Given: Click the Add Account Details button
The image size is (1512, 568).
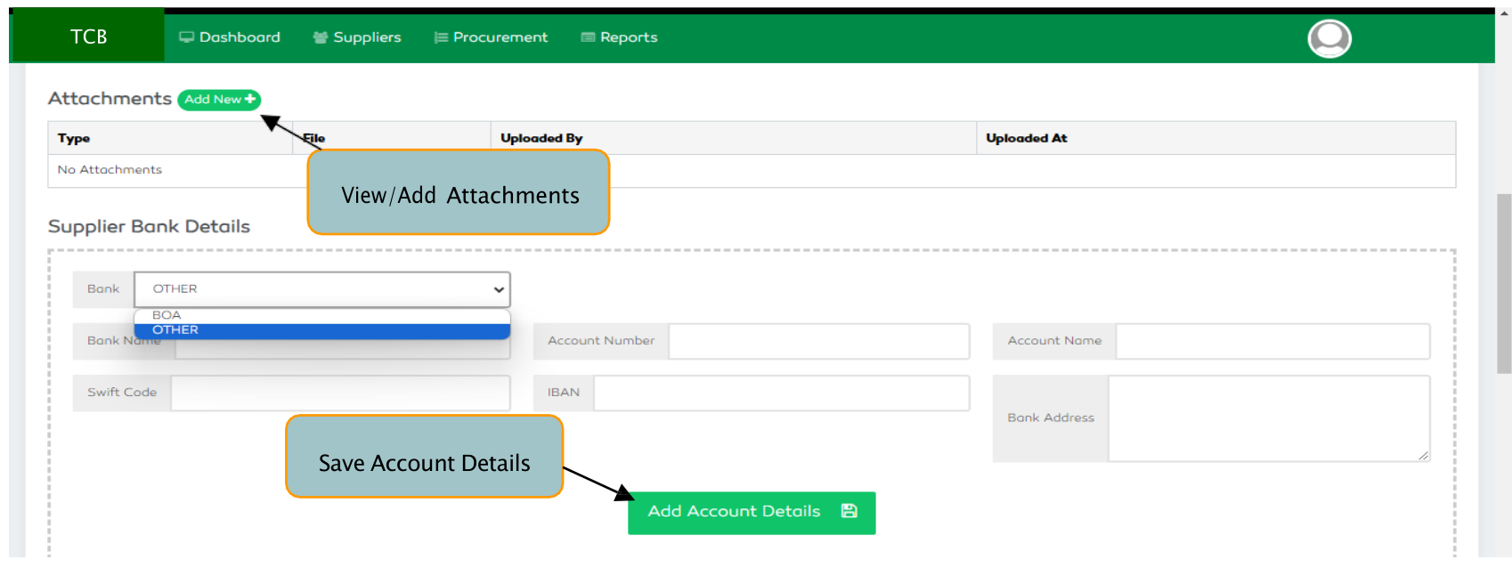Looking at the screenshot, I should tap(752, 513).
